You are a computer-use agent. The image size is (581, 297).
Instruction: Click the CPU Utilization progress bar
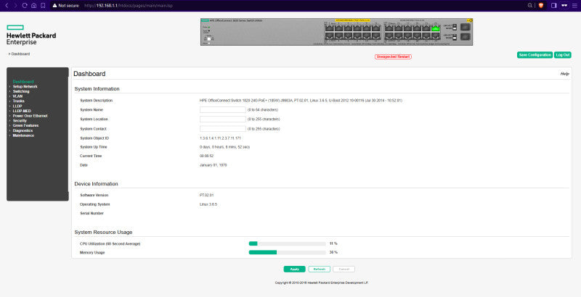pos(287,244)
